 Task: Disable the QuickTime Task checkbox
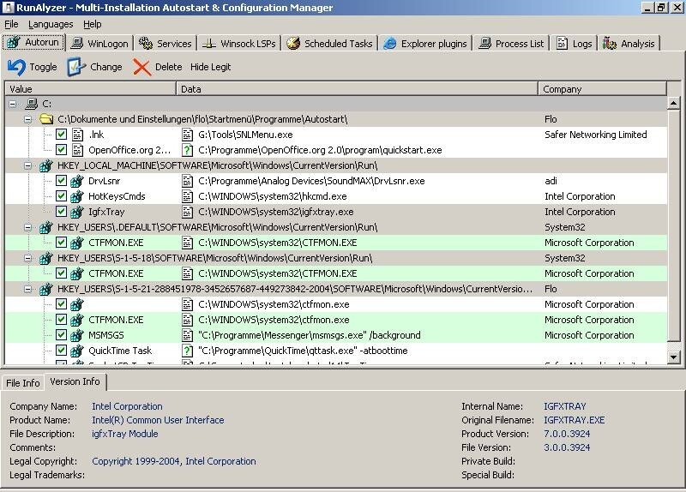pos(62,351)
